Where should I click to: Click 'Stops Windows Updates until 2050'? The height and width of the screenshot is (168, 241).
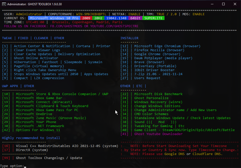pyautogui.click(x=46, y=74)
